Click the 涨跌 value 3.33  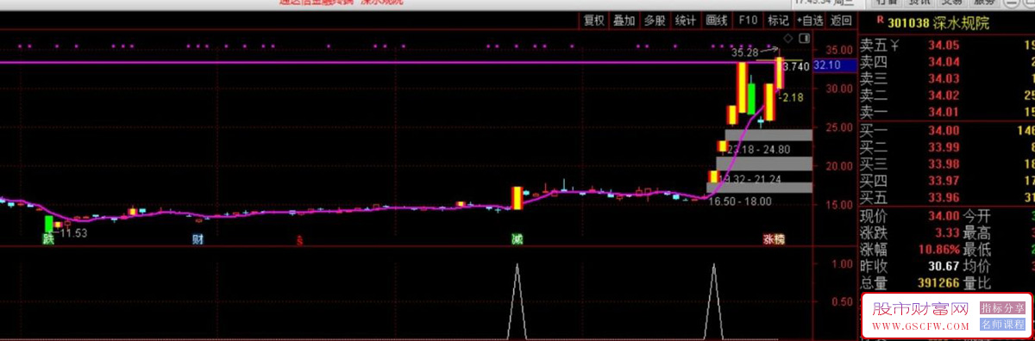pyautogui.click(x=947, y=232)
